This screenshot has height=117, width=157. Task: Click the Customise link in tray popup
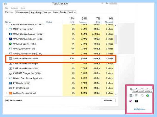click(x=139, y=109)
